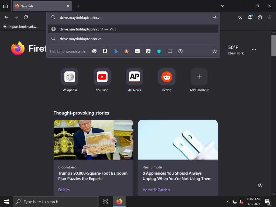This screenshot has height=207, width=276.
Task: Open the new tab personalize gear icon
Action: (x=260, y=185)
